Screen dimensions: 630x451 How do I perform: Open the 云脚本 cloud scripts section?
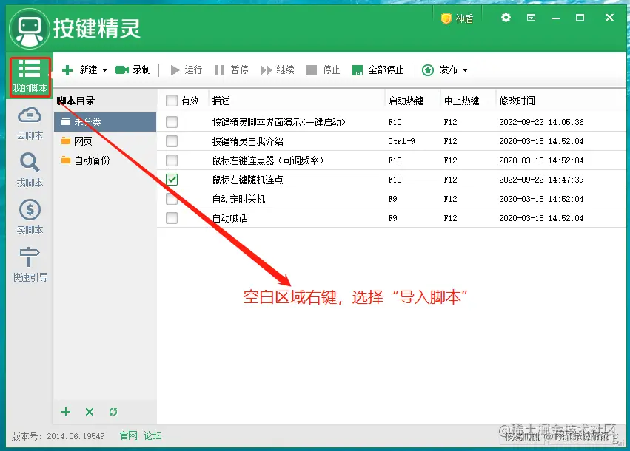[30, 123]
